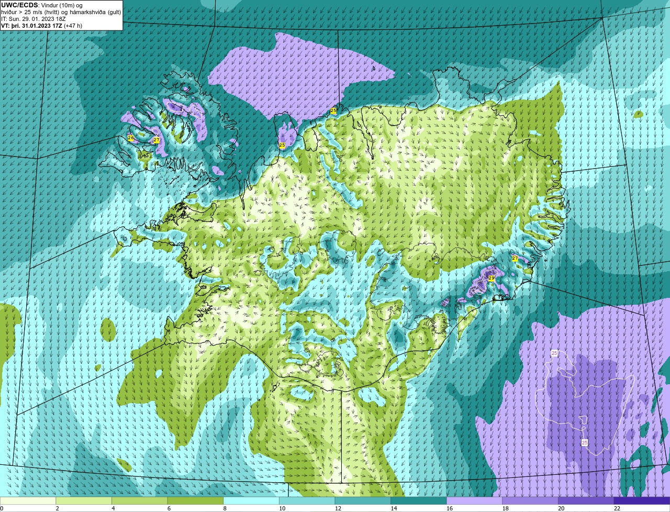
Task: Click the legend tick value 2
Action: [x=57, y=508]
